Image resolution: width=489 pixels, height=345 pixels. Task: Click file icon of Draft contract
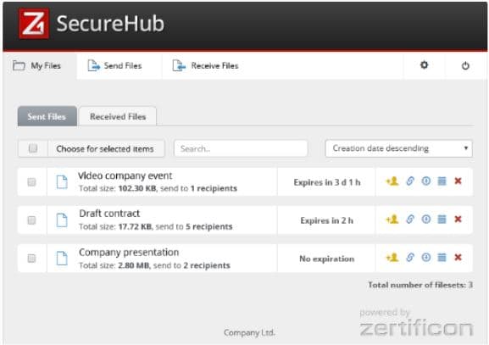pos(62,220)
